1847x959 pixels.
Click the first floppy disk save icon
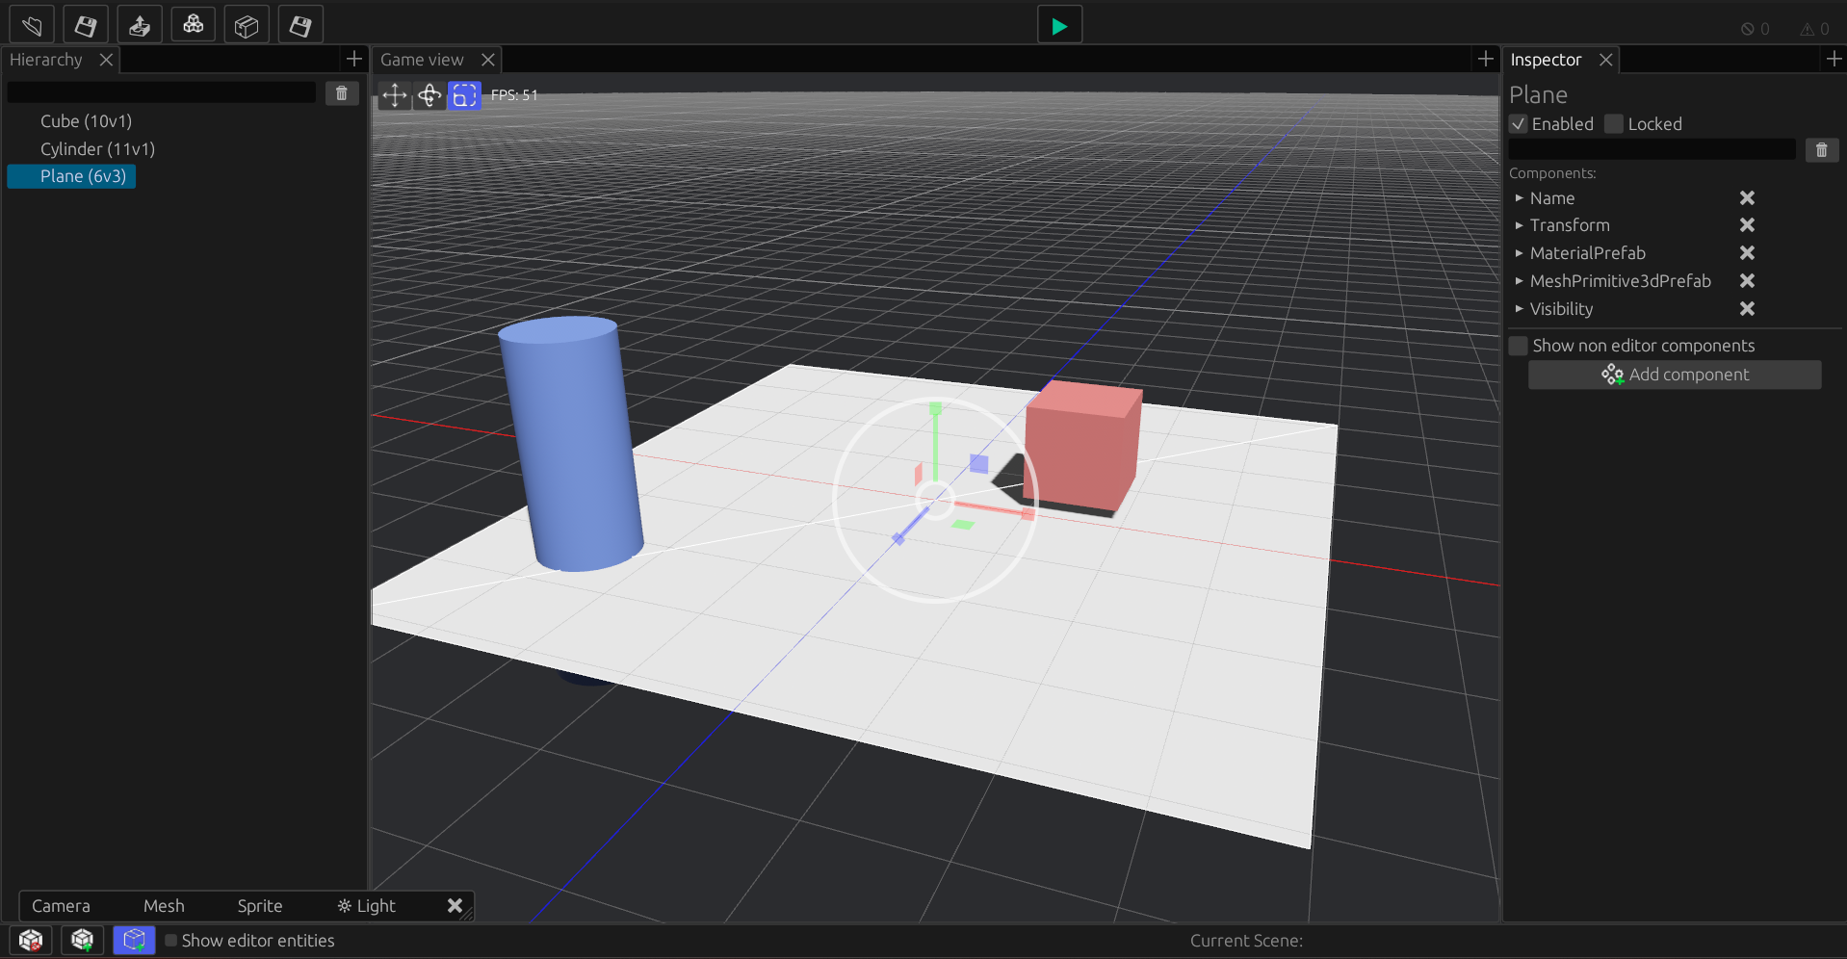point(86,25)
